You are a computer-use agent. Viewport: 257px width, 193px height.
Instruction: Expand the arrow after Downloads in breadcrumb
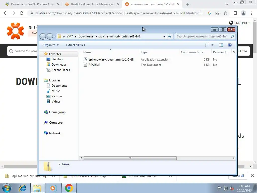click(96, 36)
